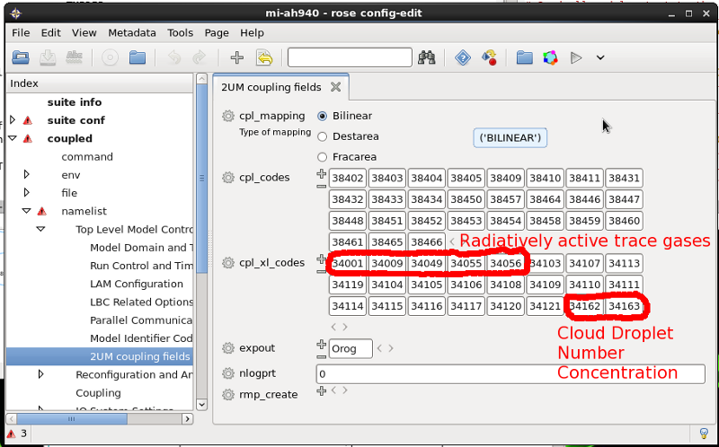The image size is (719, 447).
Task: Remove element with minus next to cpl_codes
Action: (322, 186)
